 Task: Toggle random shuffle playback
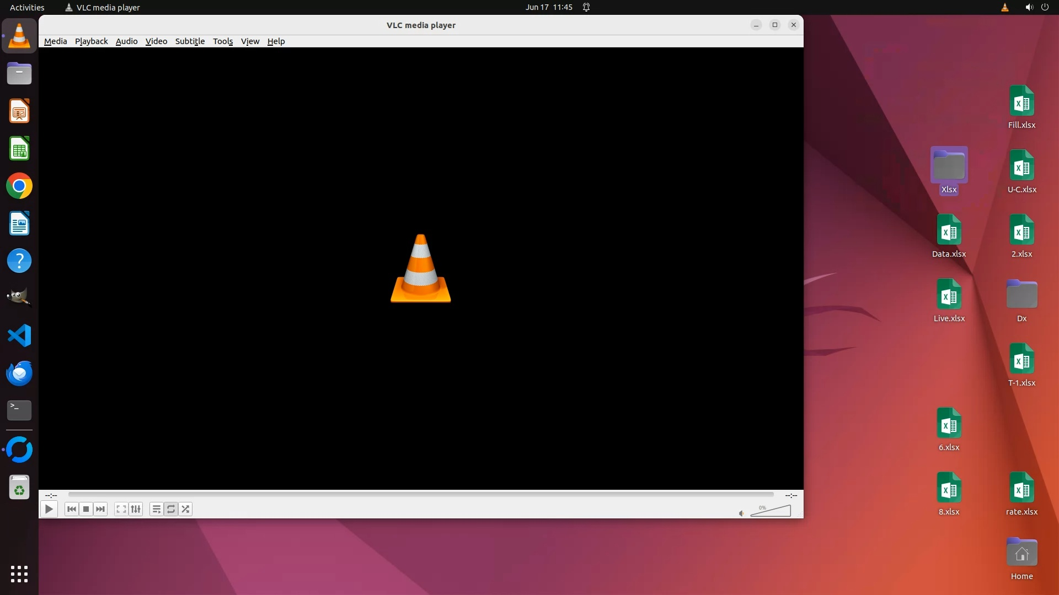point(185,509)
